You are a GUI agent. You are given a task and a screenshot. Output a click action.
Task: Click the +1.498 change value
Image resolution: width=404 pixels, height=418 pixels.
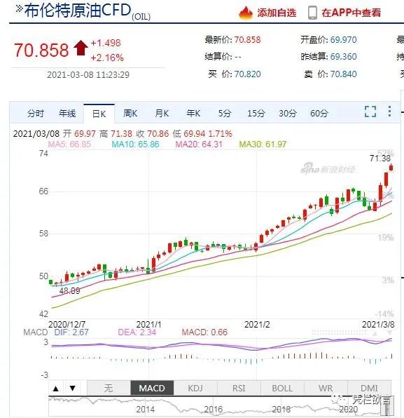click(x=106, y=43)
